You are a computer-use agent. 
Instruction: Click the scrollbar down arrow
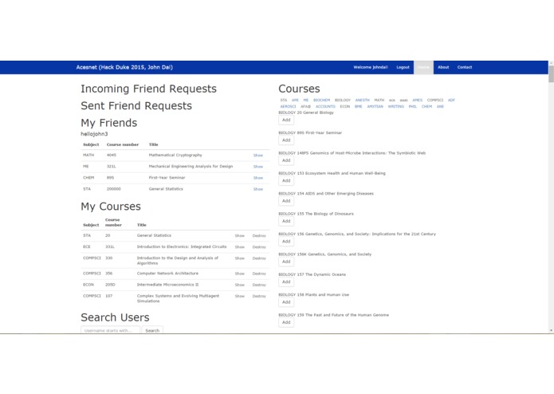point(551,330)
